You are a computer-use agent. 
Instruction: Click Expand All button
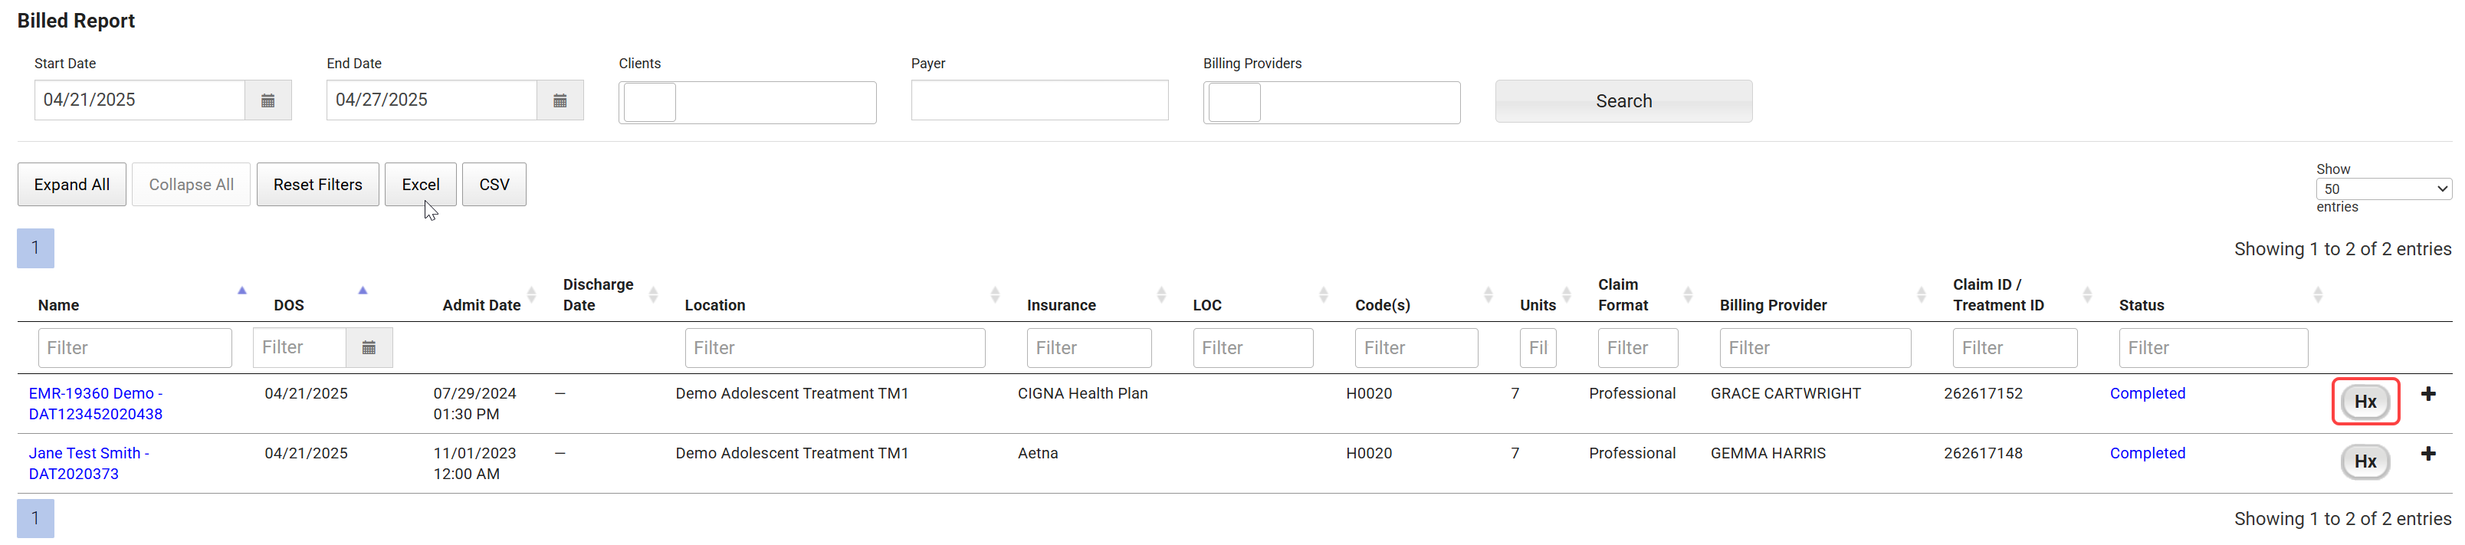[72, 185]
